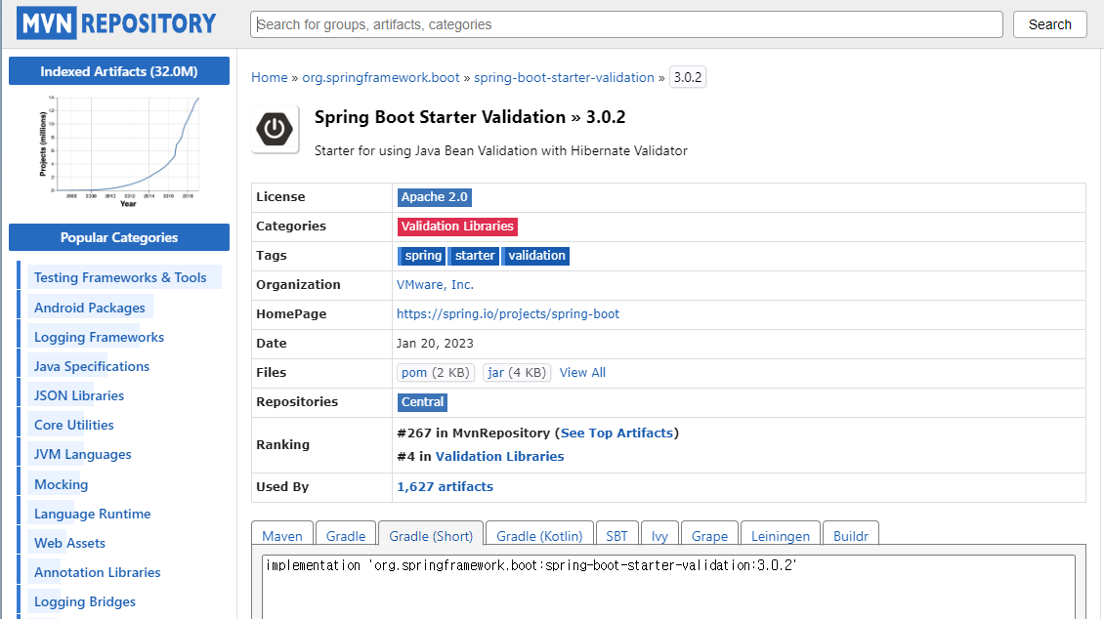Open spring-boot-starter-validation breadcrumb link
Viewport: 1104px width, 619px height.
(564, 77)
